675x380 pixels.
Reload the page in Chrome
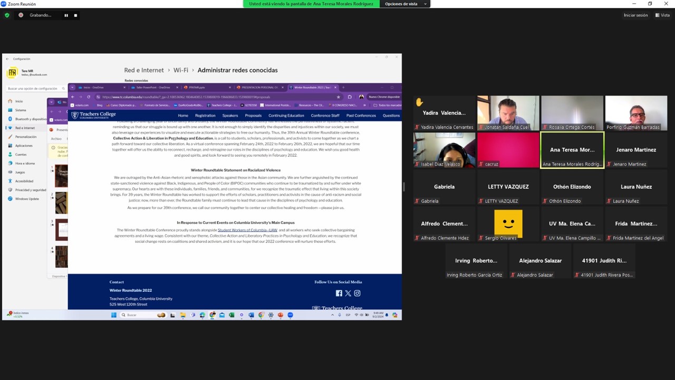[x=89, y=97]
